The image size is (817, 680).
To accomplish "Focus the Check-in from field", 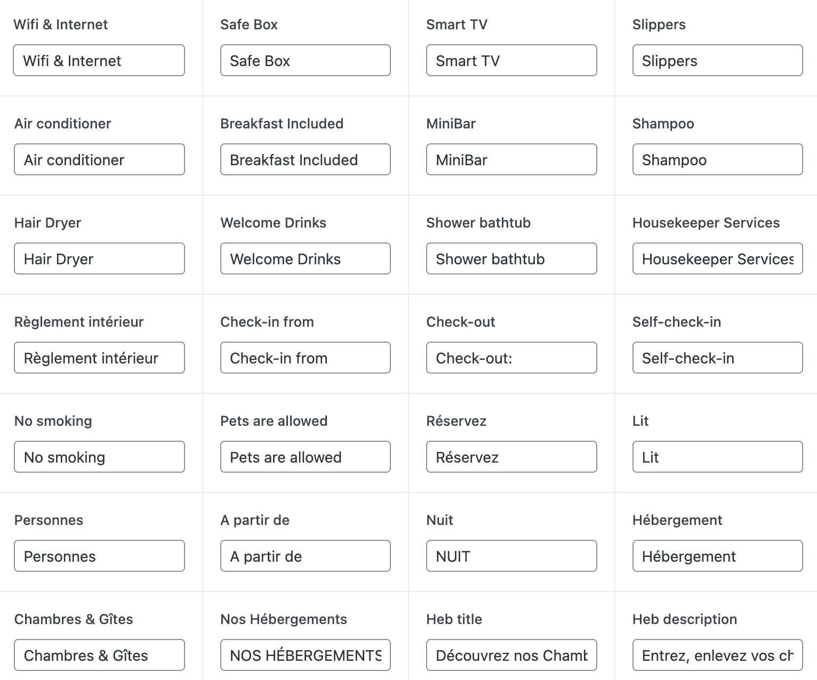I will (x=305, y=358).
